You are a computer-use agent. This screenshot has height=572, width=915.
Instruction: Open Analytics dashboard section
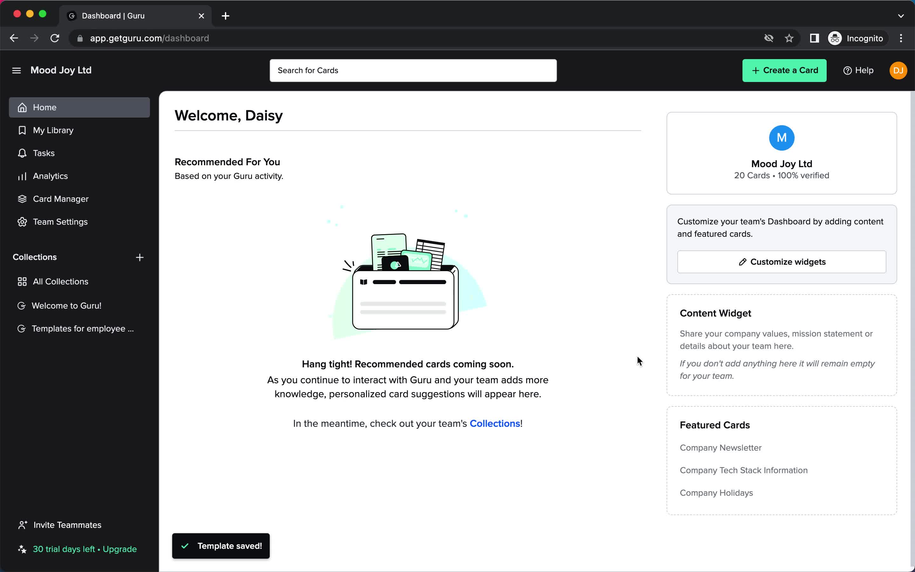click(50, 176)
